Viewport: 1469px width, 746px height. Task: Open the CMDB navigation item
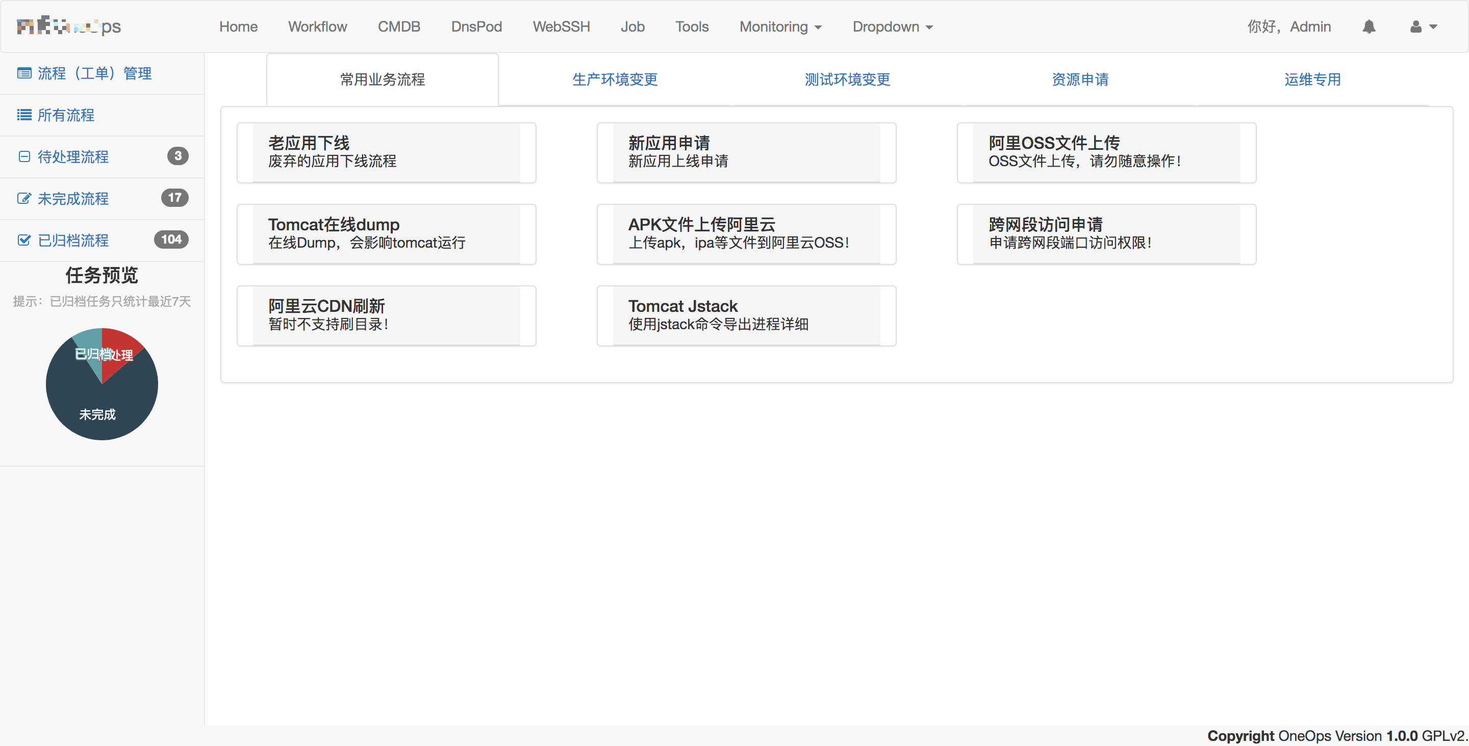398,27
